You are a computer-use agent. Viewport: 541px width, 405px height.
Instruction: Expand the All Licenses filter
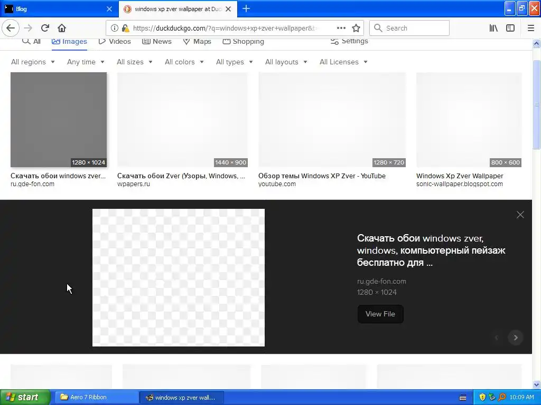click(x=343, y=62)
